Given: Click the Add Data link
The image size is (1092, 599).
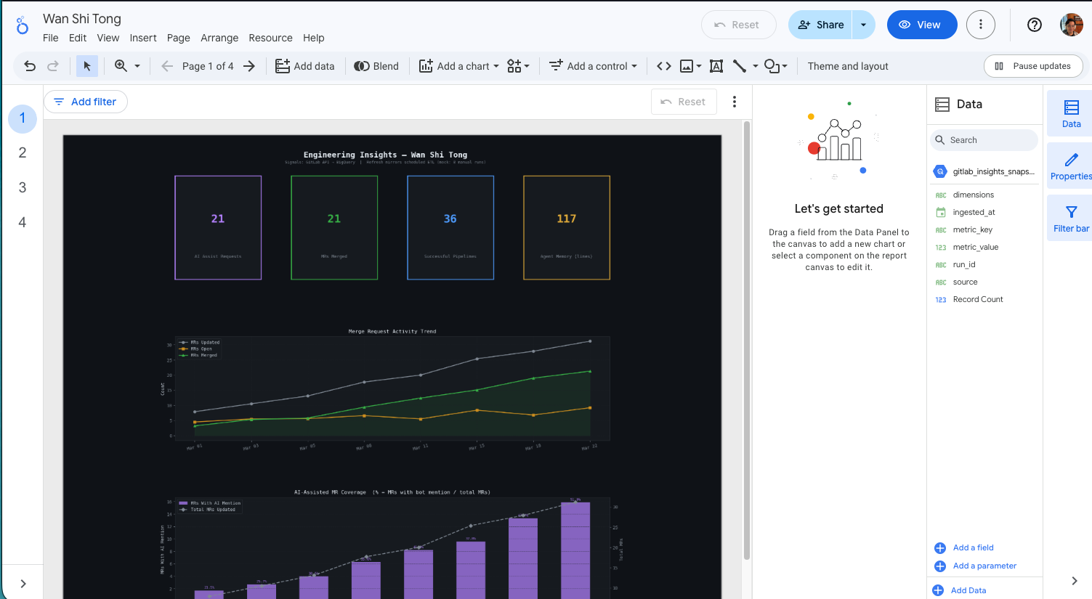Looking at the screenshot, I should 968,590.
